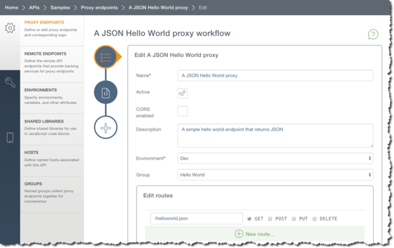Select the Environments menu section

pyautogui.click(x=52, y=98)
